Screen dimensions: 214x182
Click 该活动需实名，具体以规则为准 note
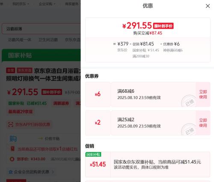pos(141,167)
